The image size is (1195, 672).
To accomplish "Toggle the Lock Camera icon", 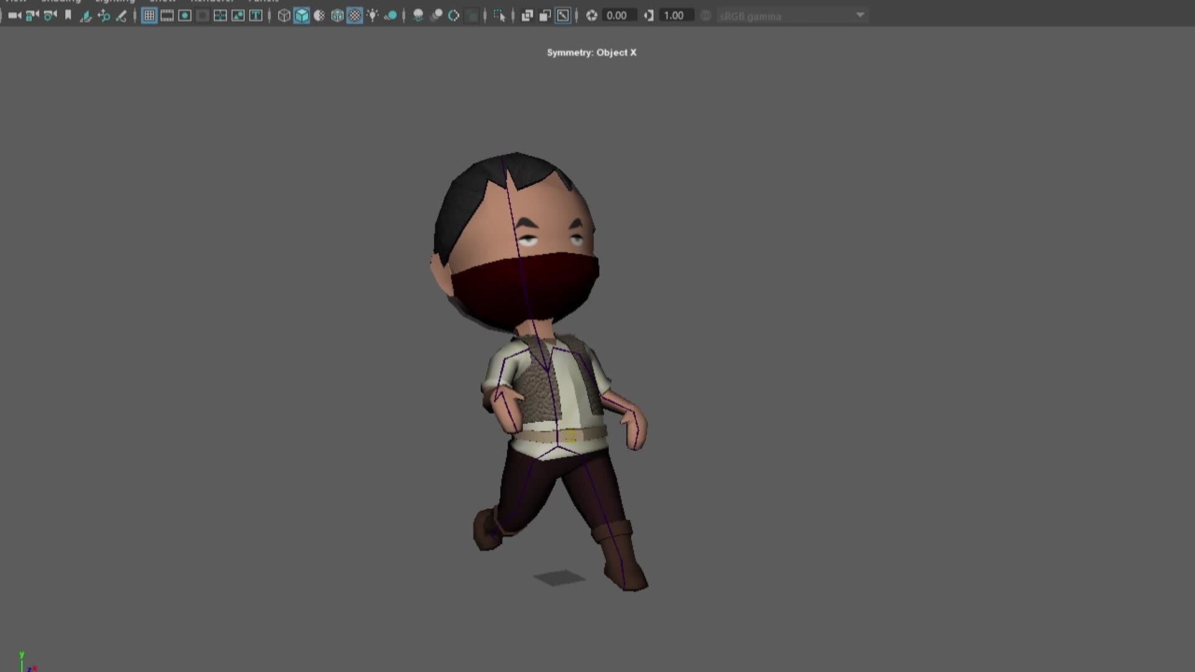I will 32,16.
